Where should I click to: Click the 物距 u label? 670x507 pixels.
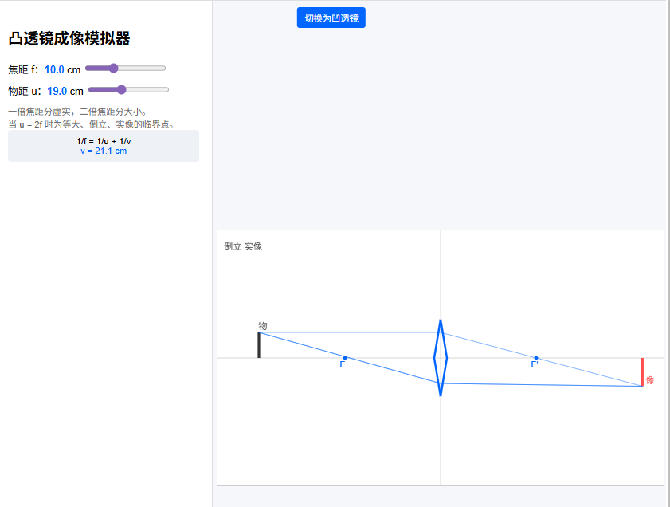pos(23,91)
